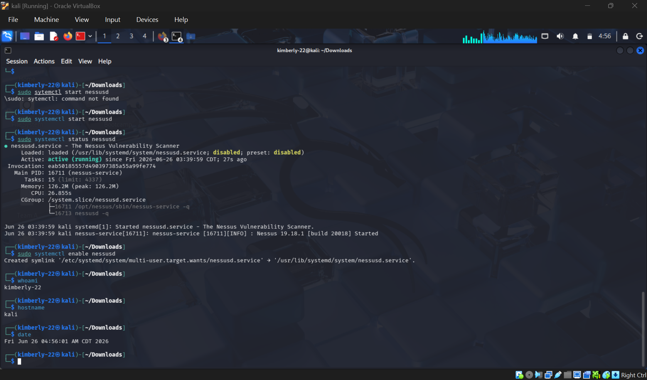Image resolution: width=647 pixels, height=380 pixels.
Task: Open the file manager launcher in the Kali panel
Action: [x=39, y=36]
